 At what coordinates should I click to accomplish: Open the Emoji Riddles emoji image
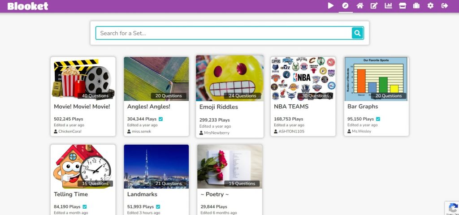230,78
